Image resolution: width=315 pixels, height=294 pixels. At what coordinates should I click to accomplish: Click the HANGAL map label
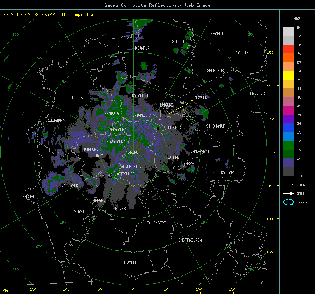[x=99, y=200]
